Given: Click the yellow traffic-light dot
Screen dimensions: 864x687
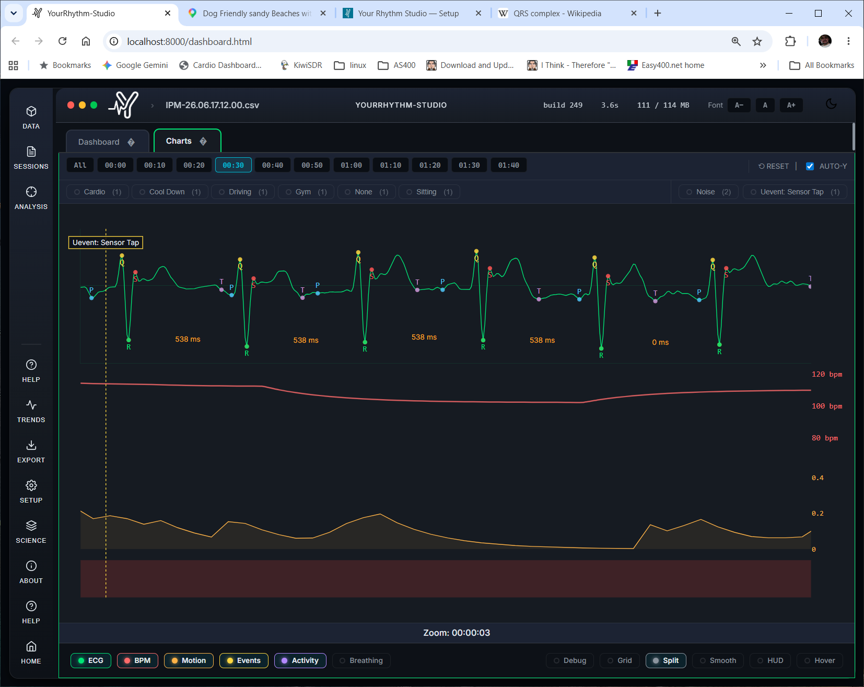Looking at the screenshot, I should [82, 105].
